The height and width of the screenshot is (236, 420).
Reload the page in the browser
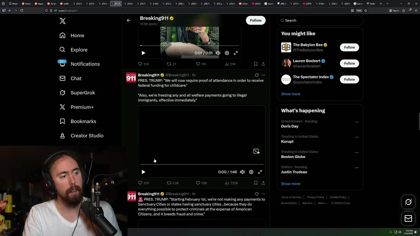point(22,10)
